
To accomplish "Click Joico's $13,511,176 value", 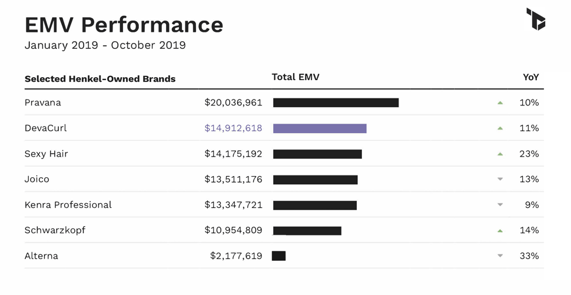I will tap(233, 180).
